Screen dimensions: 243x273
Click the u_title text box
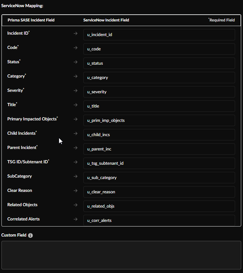159,106
